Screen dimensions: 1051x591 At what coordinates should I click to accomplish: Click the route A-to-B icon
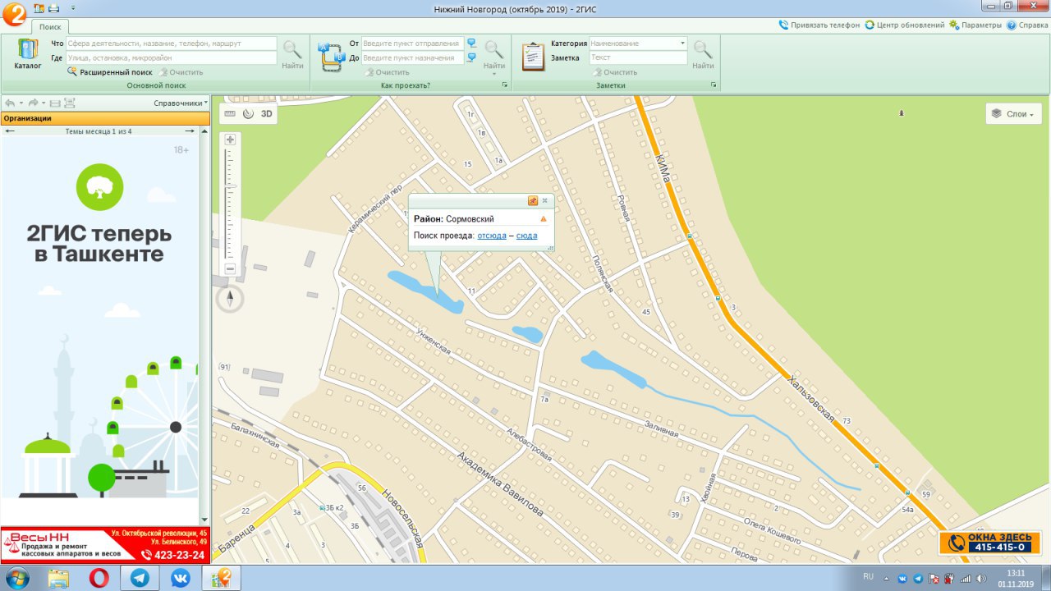point(330,56)
